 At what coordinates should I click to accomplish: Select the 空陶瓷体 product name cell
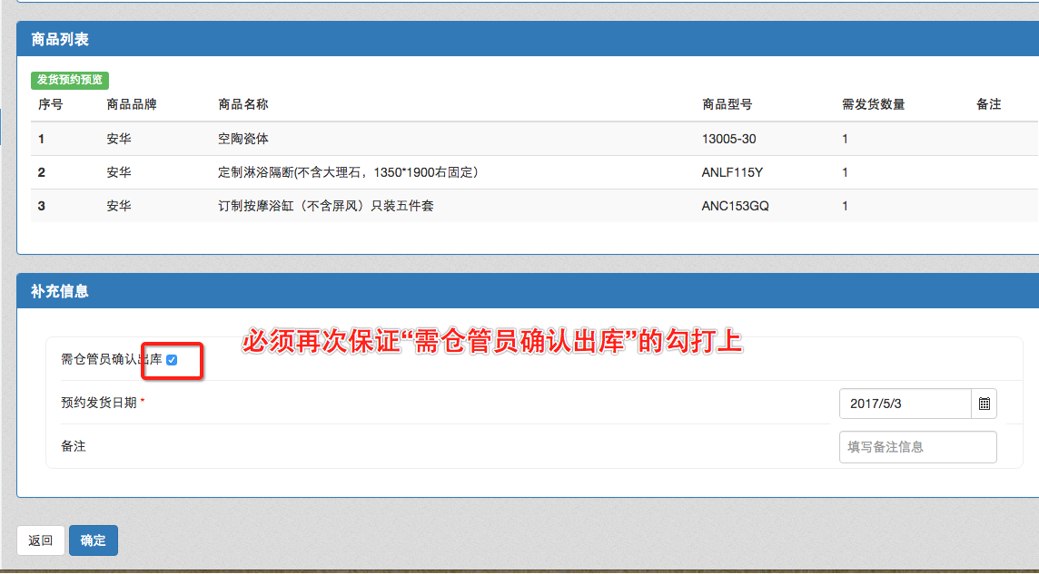(243, 139)
